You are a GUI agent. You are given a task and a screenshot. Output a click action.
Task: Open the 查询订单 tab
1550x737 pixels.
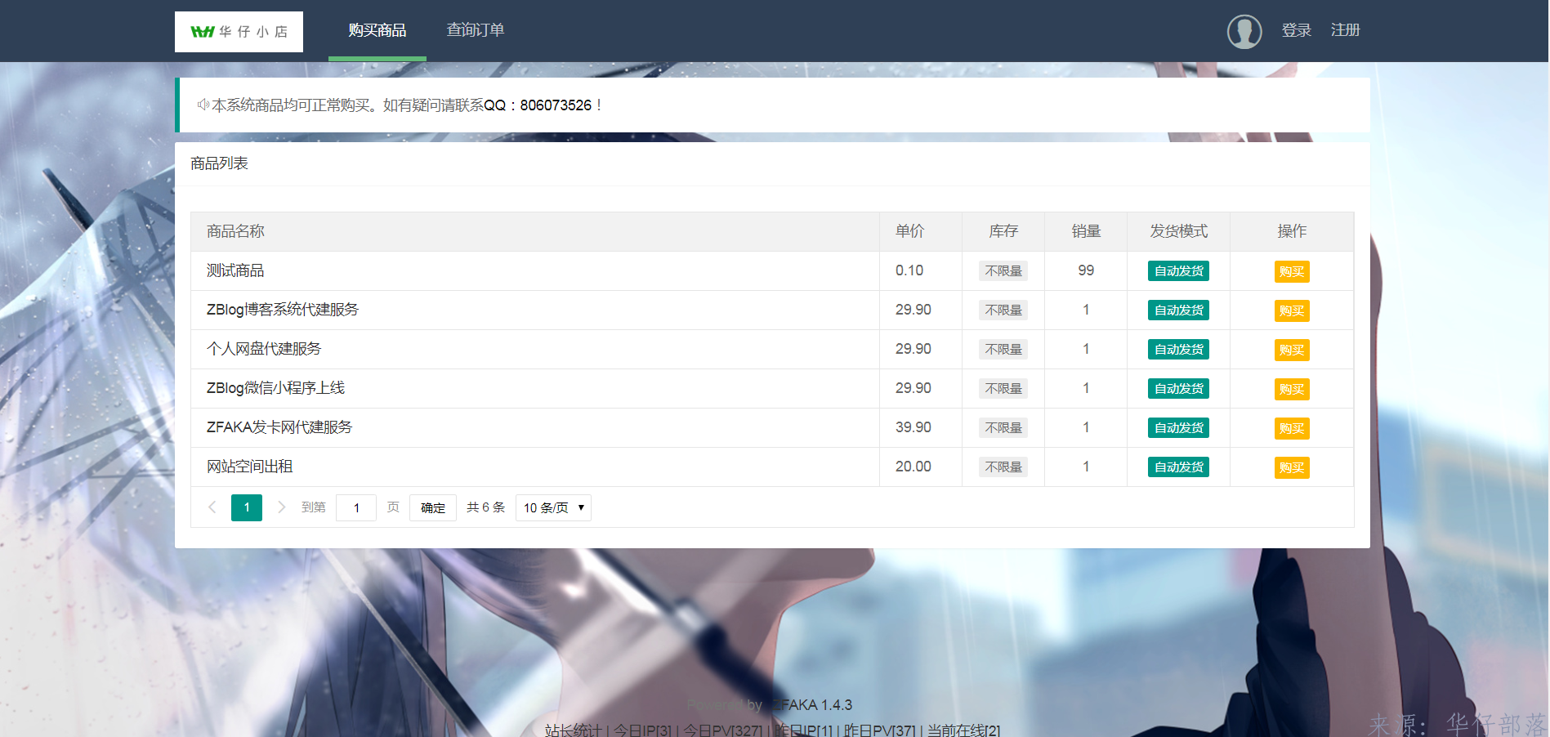point(476,30)
